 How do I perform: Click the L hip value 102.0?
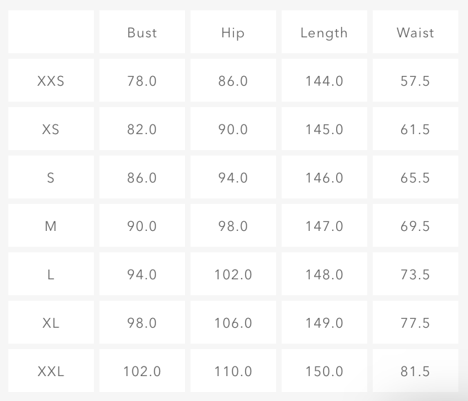point(233,274)
